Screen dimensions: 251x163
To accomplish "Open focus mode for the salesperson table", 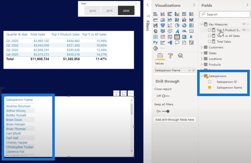I will (x=123, y=93).
